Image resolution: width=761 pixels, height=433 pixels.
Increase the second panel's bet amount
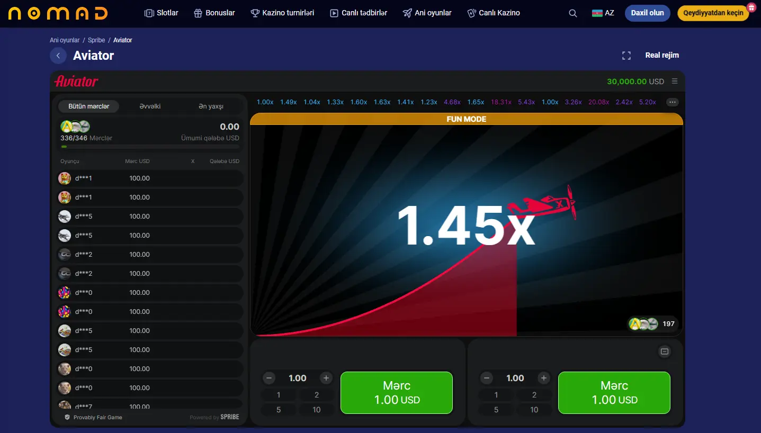click(544, 378)
